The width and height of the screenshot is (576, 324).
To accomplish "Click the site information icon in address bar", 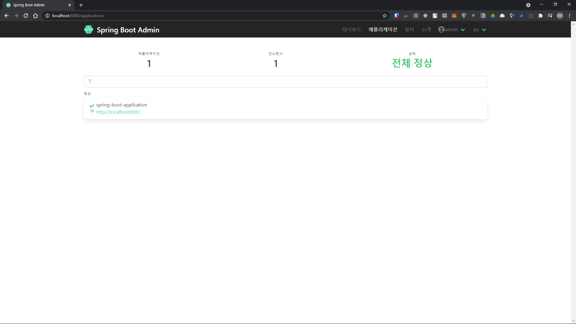I will [x=47, y=16].
